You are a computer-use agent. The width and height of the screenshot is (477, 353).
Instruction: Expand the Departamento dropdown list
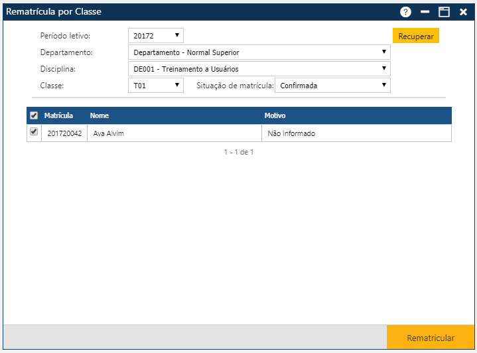[259, 52]
